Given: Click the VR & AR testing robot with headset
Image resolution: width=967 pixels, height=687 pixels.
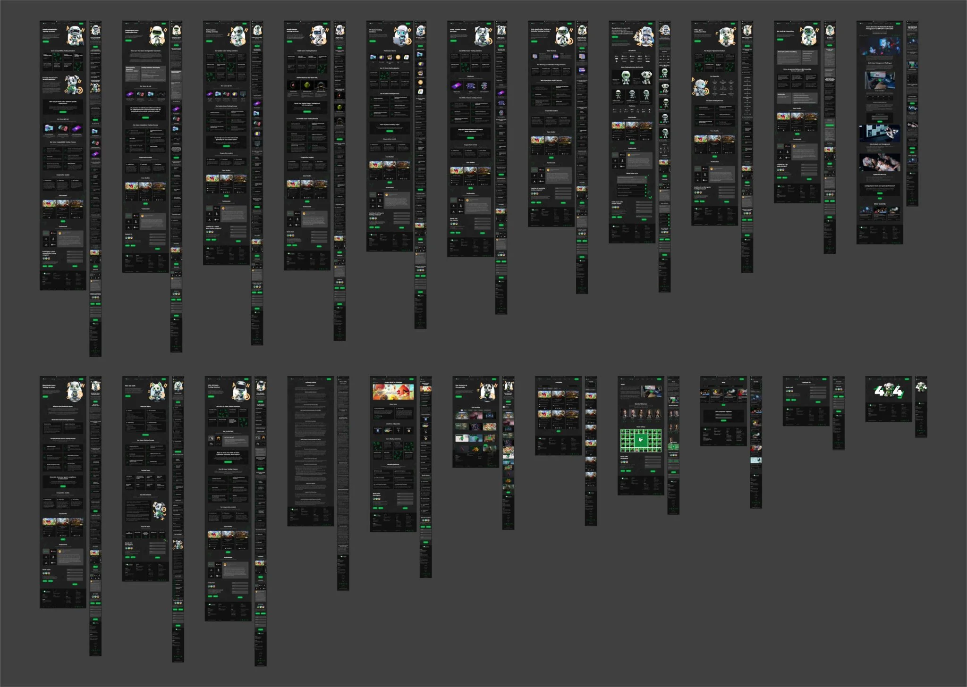Looking at the screenshot, I should coord(241,390).
